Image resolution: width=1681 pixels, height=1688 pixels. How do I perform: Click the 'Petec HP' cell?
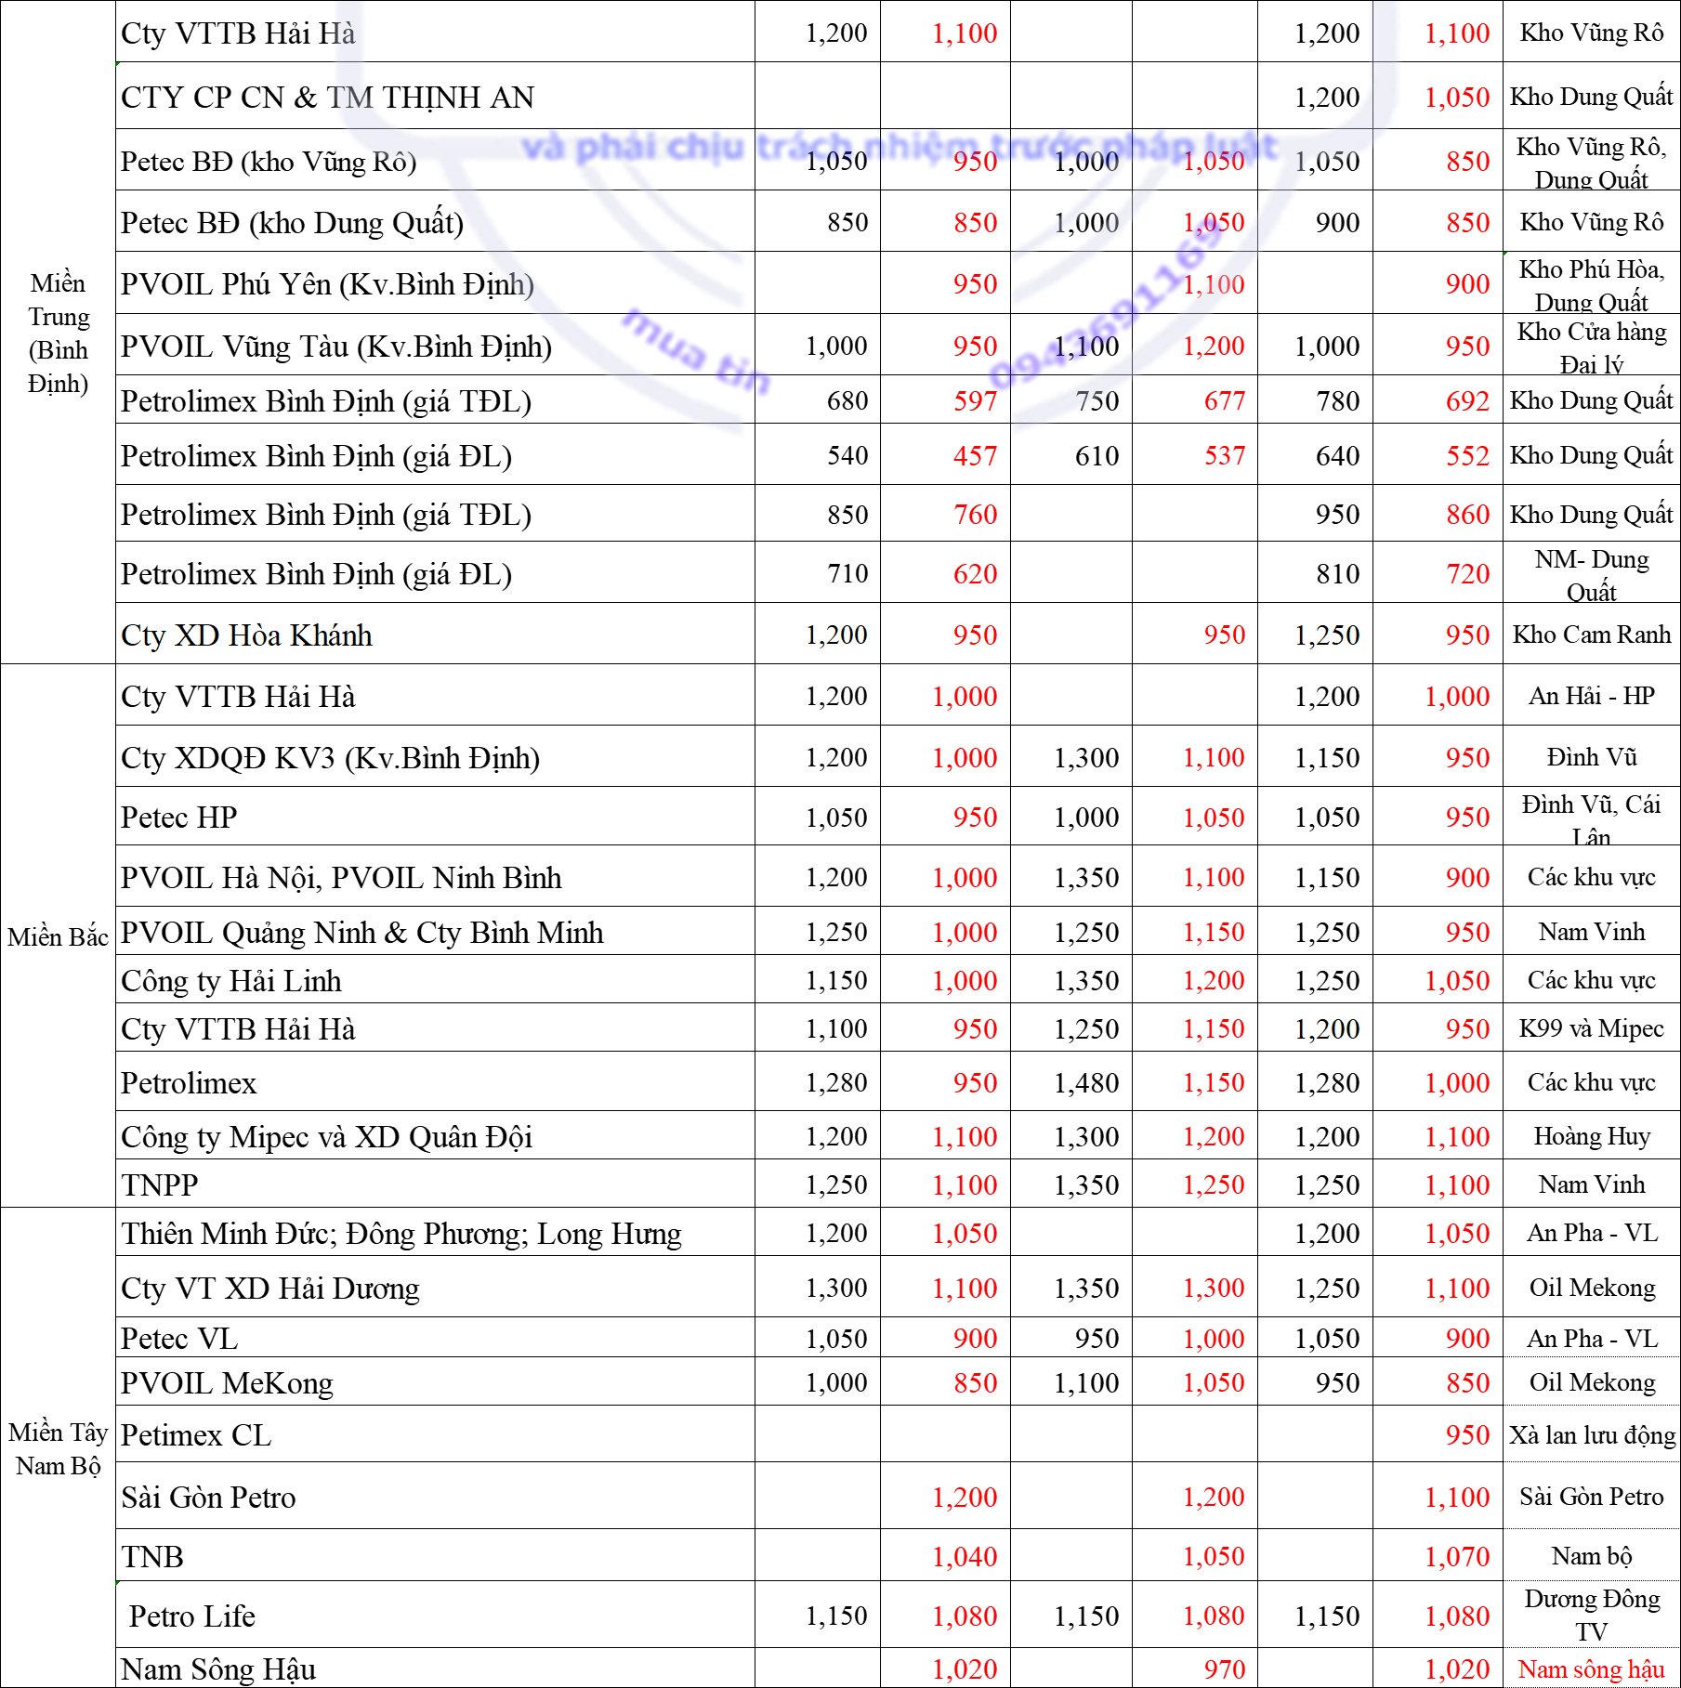[435, 817]
